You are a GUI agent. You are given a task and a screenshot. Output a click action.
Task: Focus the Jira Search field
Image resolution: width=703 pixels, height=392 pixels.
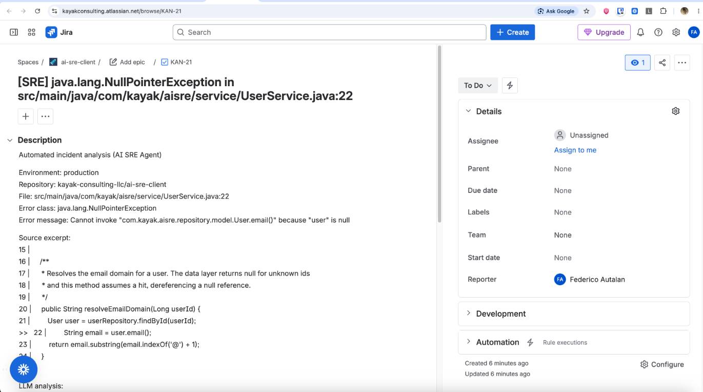click(329, 32)
